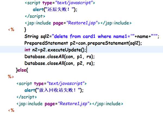
Task: Click the "PreparedStatement" type name
Action: [x=46, y=43]
